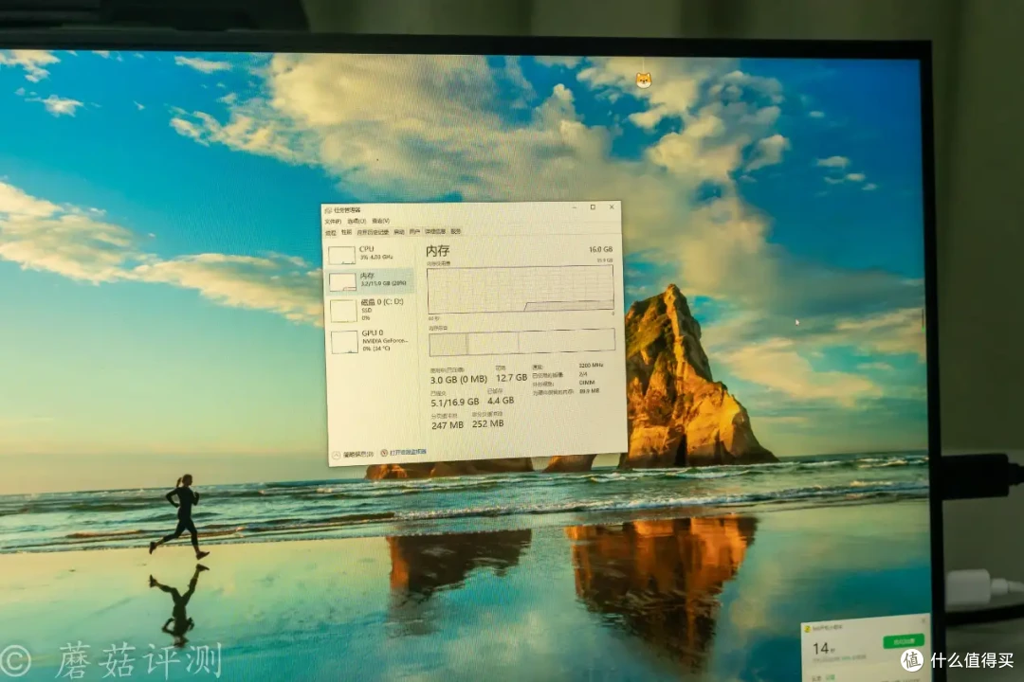
Task: Click the large memory usage graph
Action: pos(521,289)
